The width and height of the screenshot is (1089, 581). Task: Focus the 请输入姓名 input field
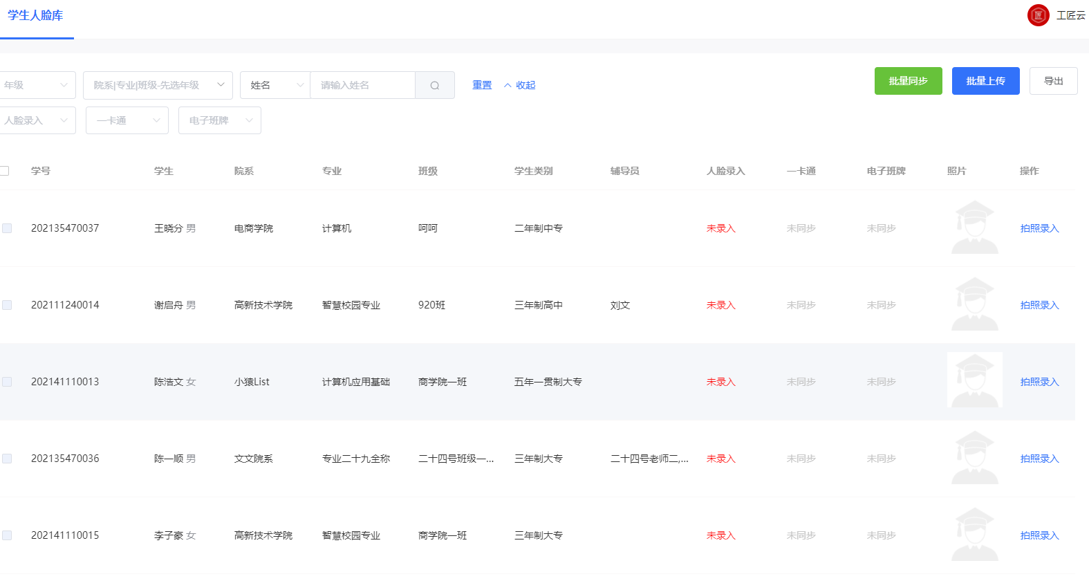click(x=362, y=85)
